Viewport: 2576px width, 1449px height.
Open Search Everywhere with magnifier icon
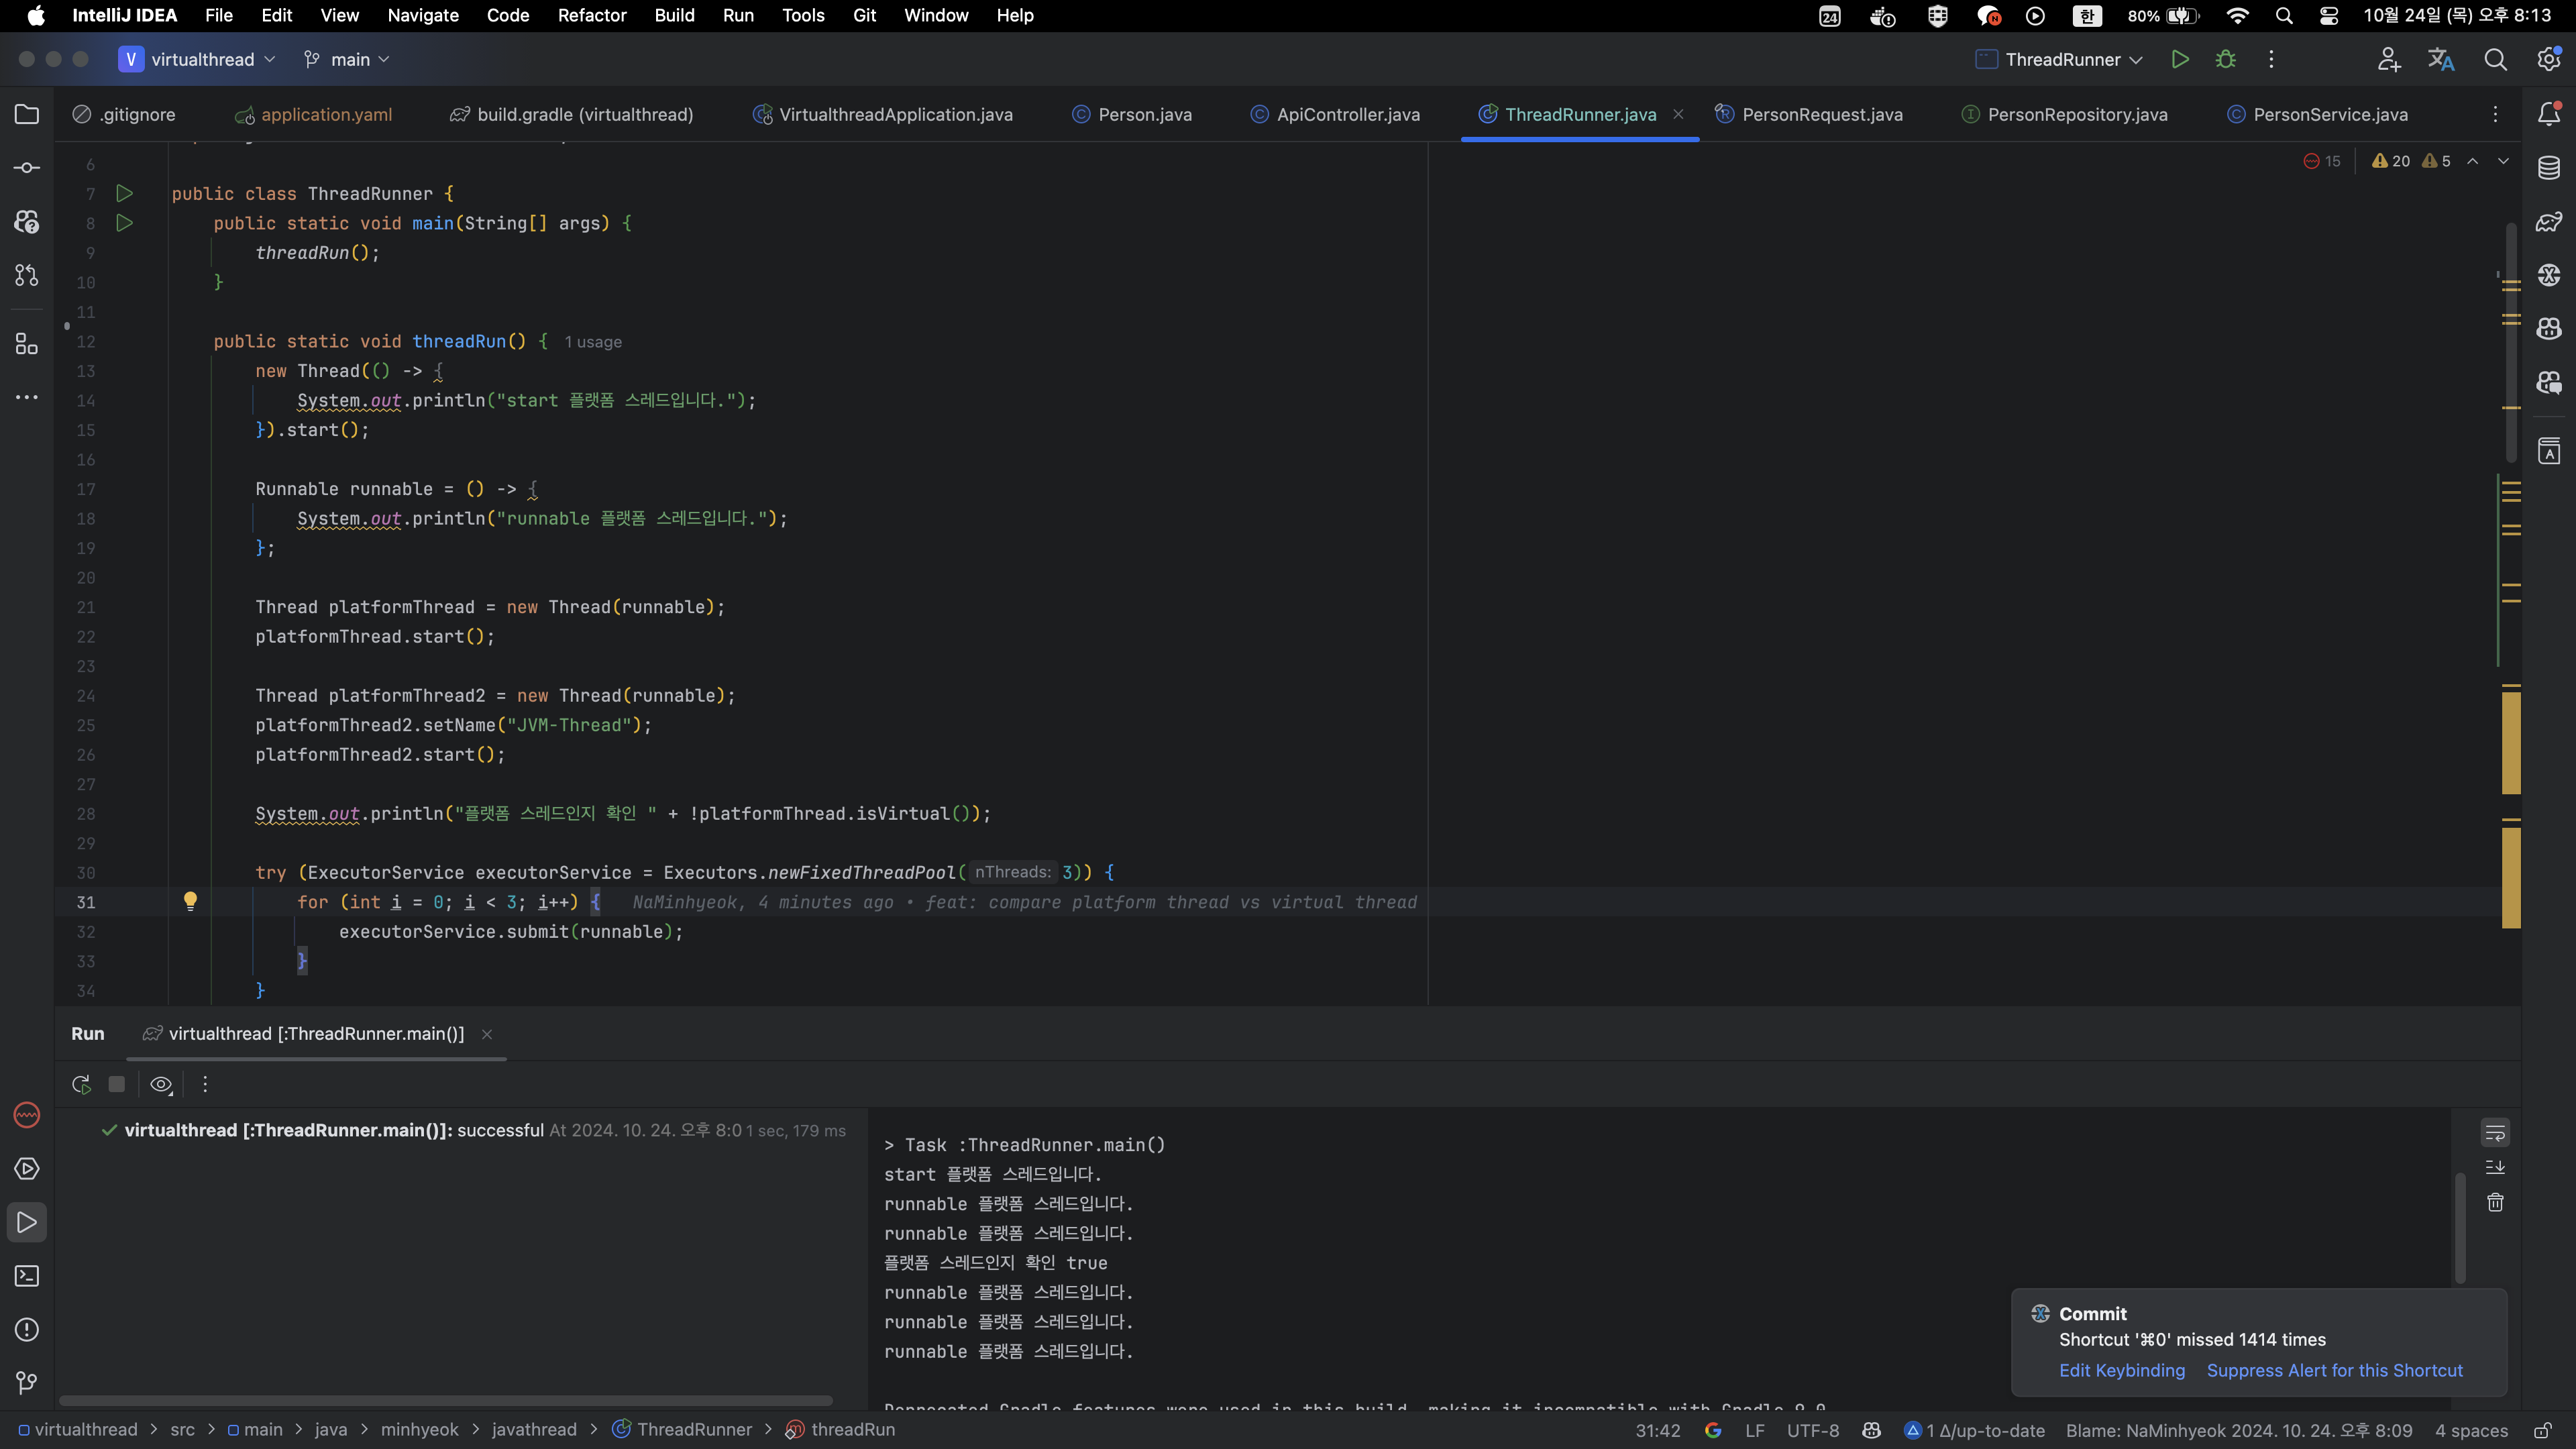(2495, 59)
